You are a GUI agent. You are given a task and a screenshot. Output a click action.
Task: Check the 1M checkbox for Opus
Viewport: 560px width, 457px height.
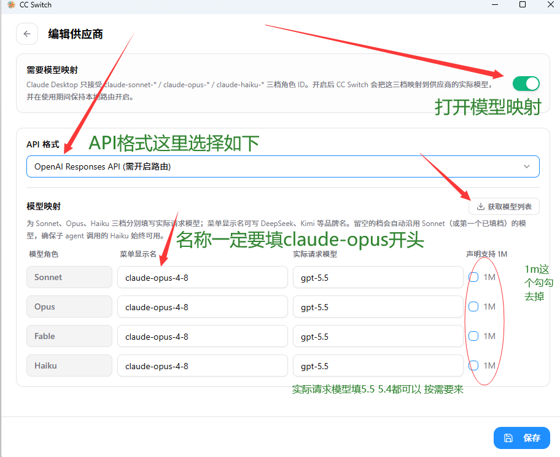click(473, 307)
